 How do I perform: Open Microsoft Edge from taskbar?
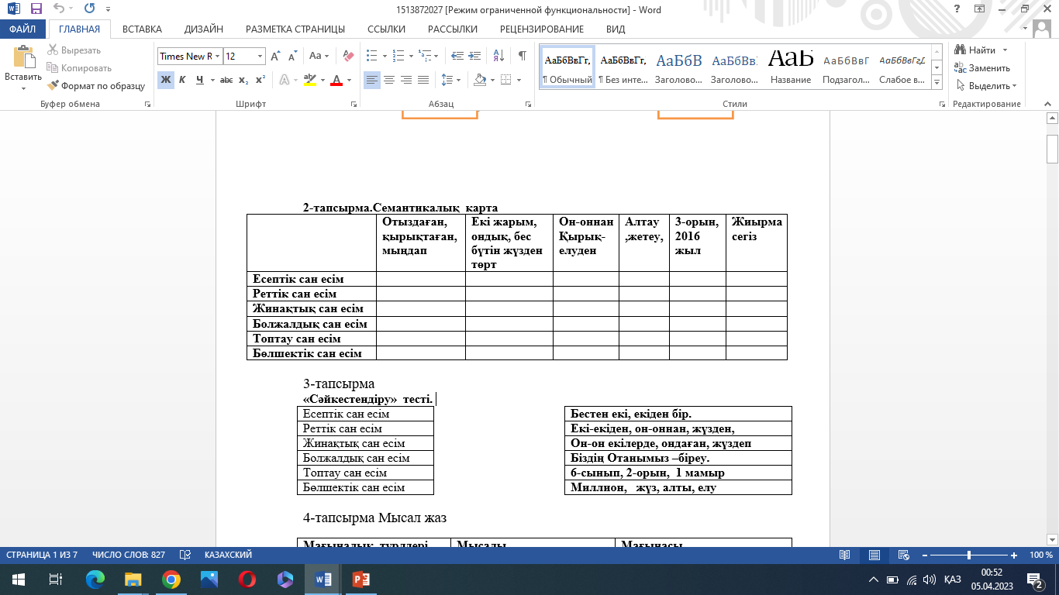click(x=95, y=579)
